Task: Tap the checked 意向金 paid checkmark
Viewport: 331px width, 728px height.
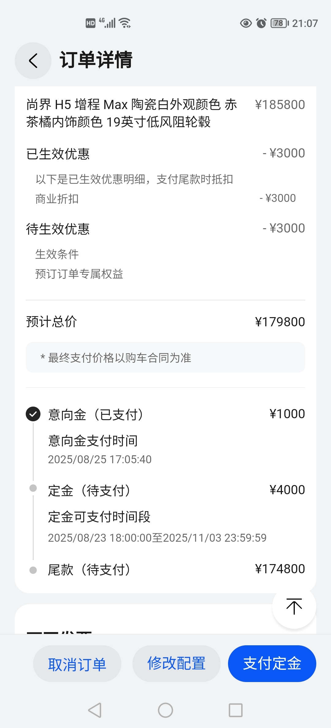Action: tap(33, 414)
